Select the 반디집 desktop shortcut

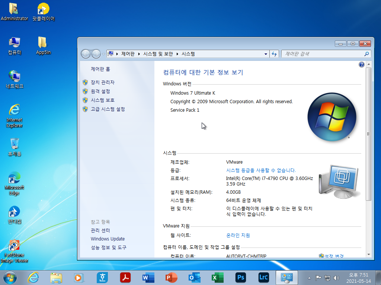[x=15, y=215]
